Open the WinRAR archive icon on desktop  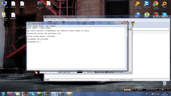pyautogui.click(x=40, y=5)
